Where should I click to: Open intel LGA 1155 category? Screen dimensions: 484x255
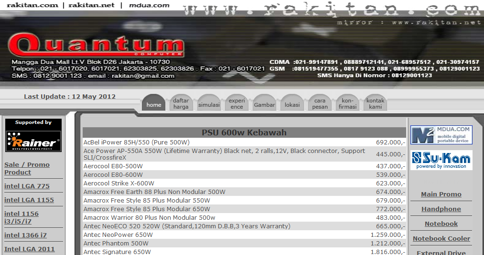tap(29, 200)
